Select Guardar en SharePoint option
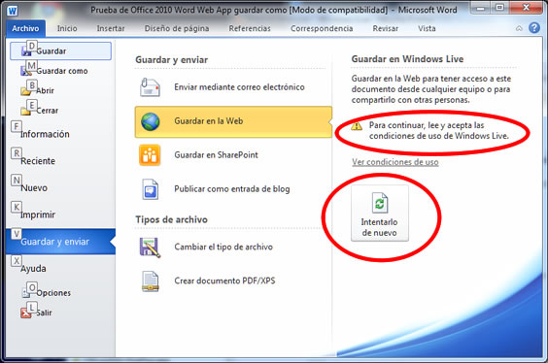 coord(233,155)
